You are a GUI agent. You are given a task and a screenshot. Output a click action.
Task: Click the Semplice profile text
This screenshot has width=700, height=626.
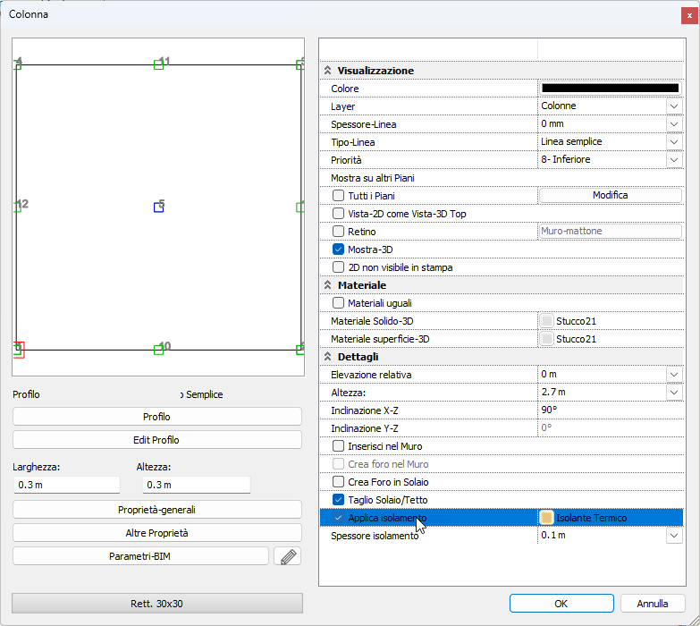(205, 394)
